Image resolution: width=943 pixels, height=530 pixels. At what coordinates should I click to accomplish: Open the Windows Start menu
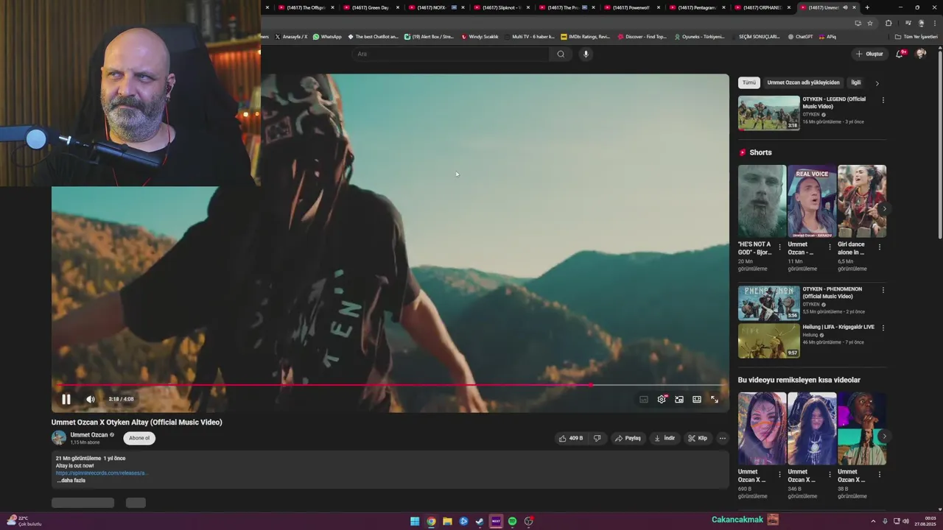[415, 521]
